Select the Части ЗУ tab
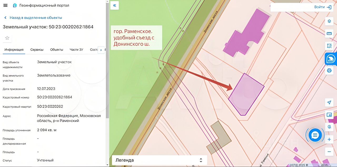Screen dimensions: 337x167 (76, 50)
